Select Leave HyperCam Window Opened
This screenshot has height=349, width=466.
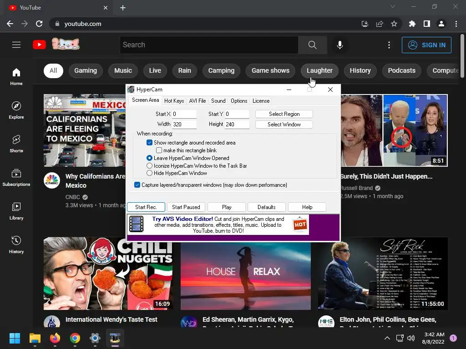pos(149,158)
